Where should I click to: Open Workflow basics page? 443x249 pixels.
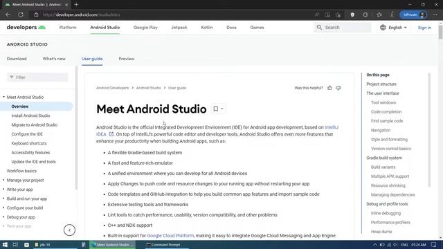tap(21, 171)
